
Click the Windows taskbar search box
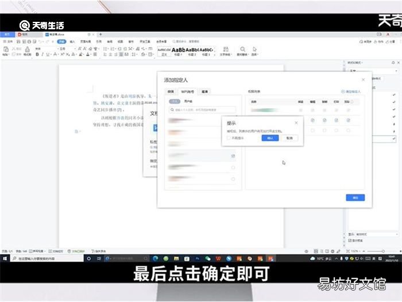48,258
